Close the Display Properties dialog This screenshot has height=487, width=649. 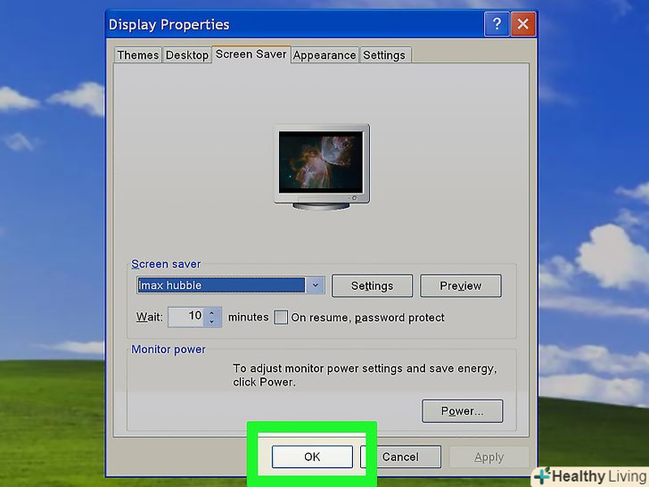[x=523, y=23]
